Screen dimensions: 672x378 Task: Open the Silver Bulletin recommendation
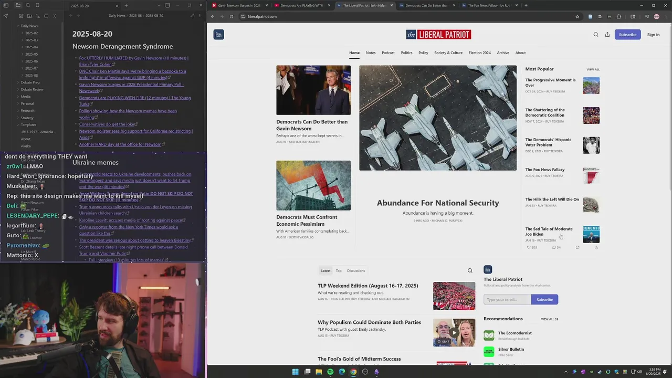pos(511,349)
